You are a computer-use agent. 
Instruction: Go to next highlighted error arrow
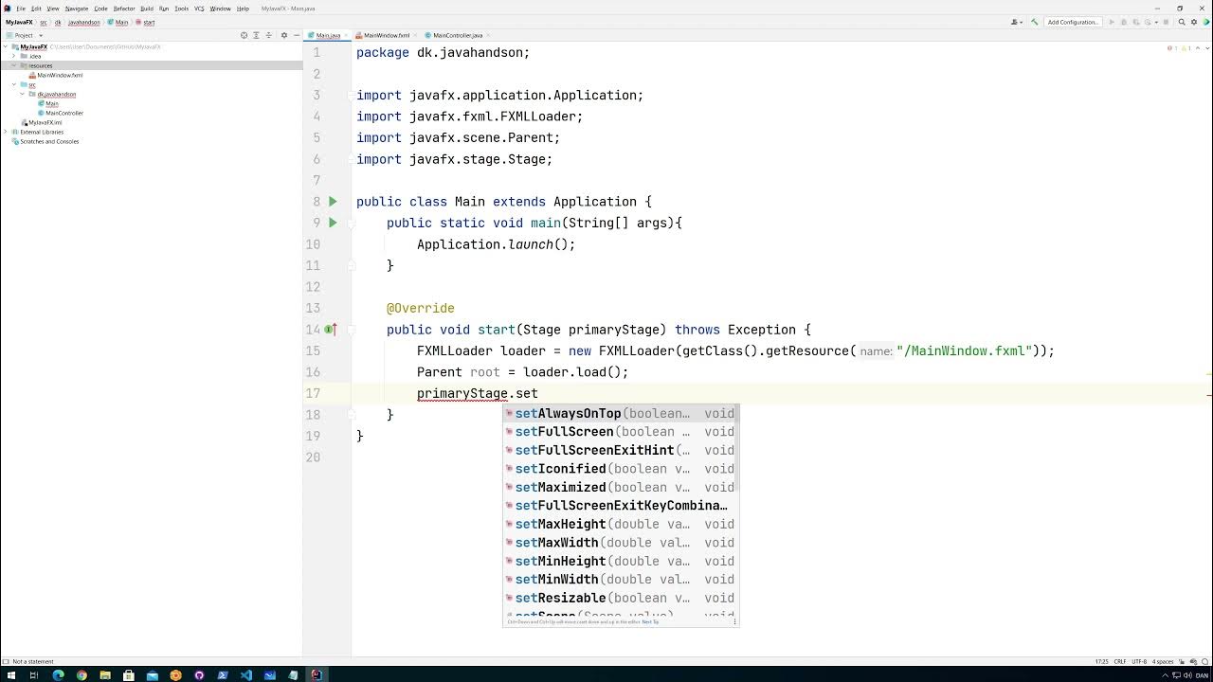1207,48
